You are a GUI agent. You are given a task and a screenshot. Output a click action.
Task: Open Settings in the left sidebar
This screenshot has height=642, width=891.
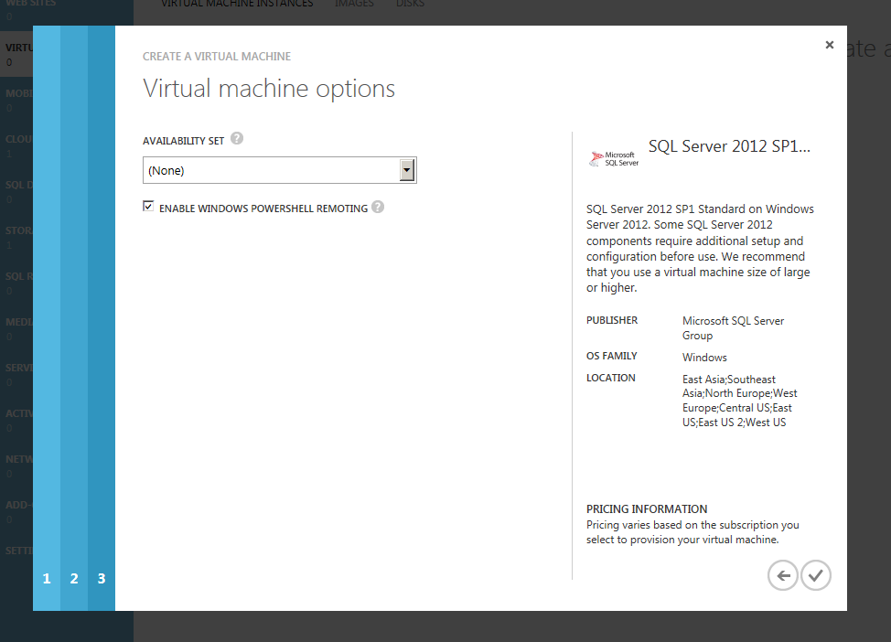(16, 551)
